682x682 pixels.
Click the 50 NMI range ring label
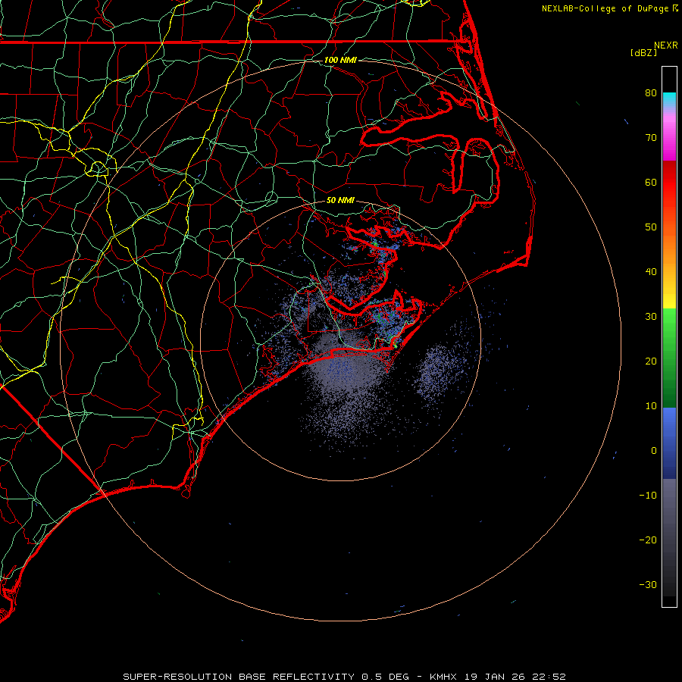340,201
